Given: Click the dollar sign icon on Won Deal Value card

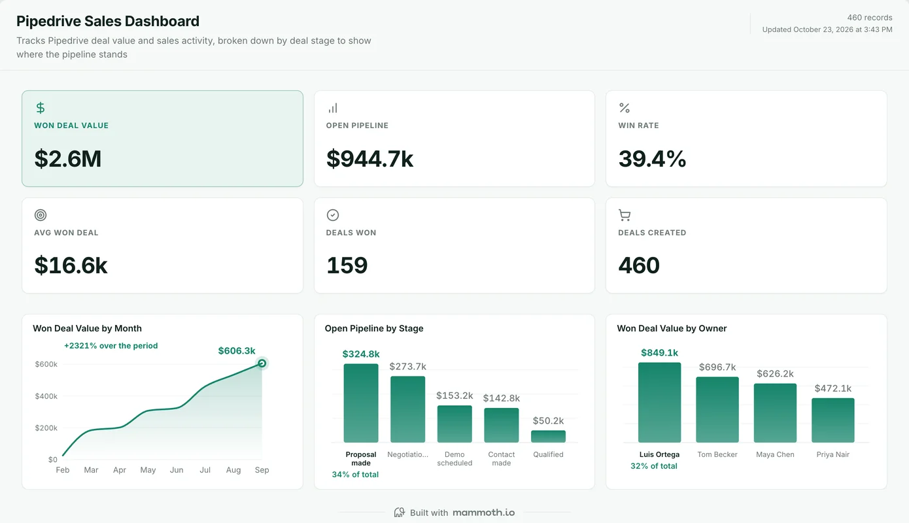Looking at the screenshot, I should (41, 108).
